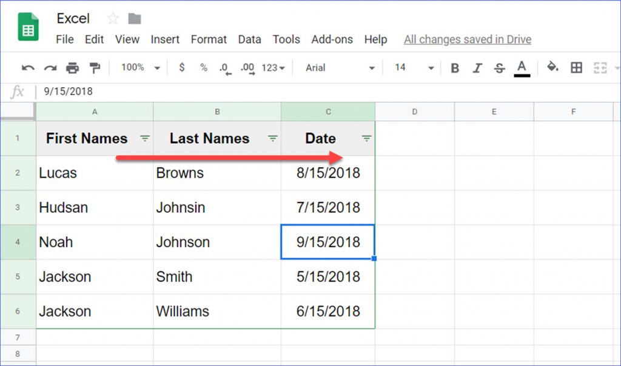Open the Format menu
The width and height of the screenshot is (621, 366).
pyautogui.click(x=209, y=39)
